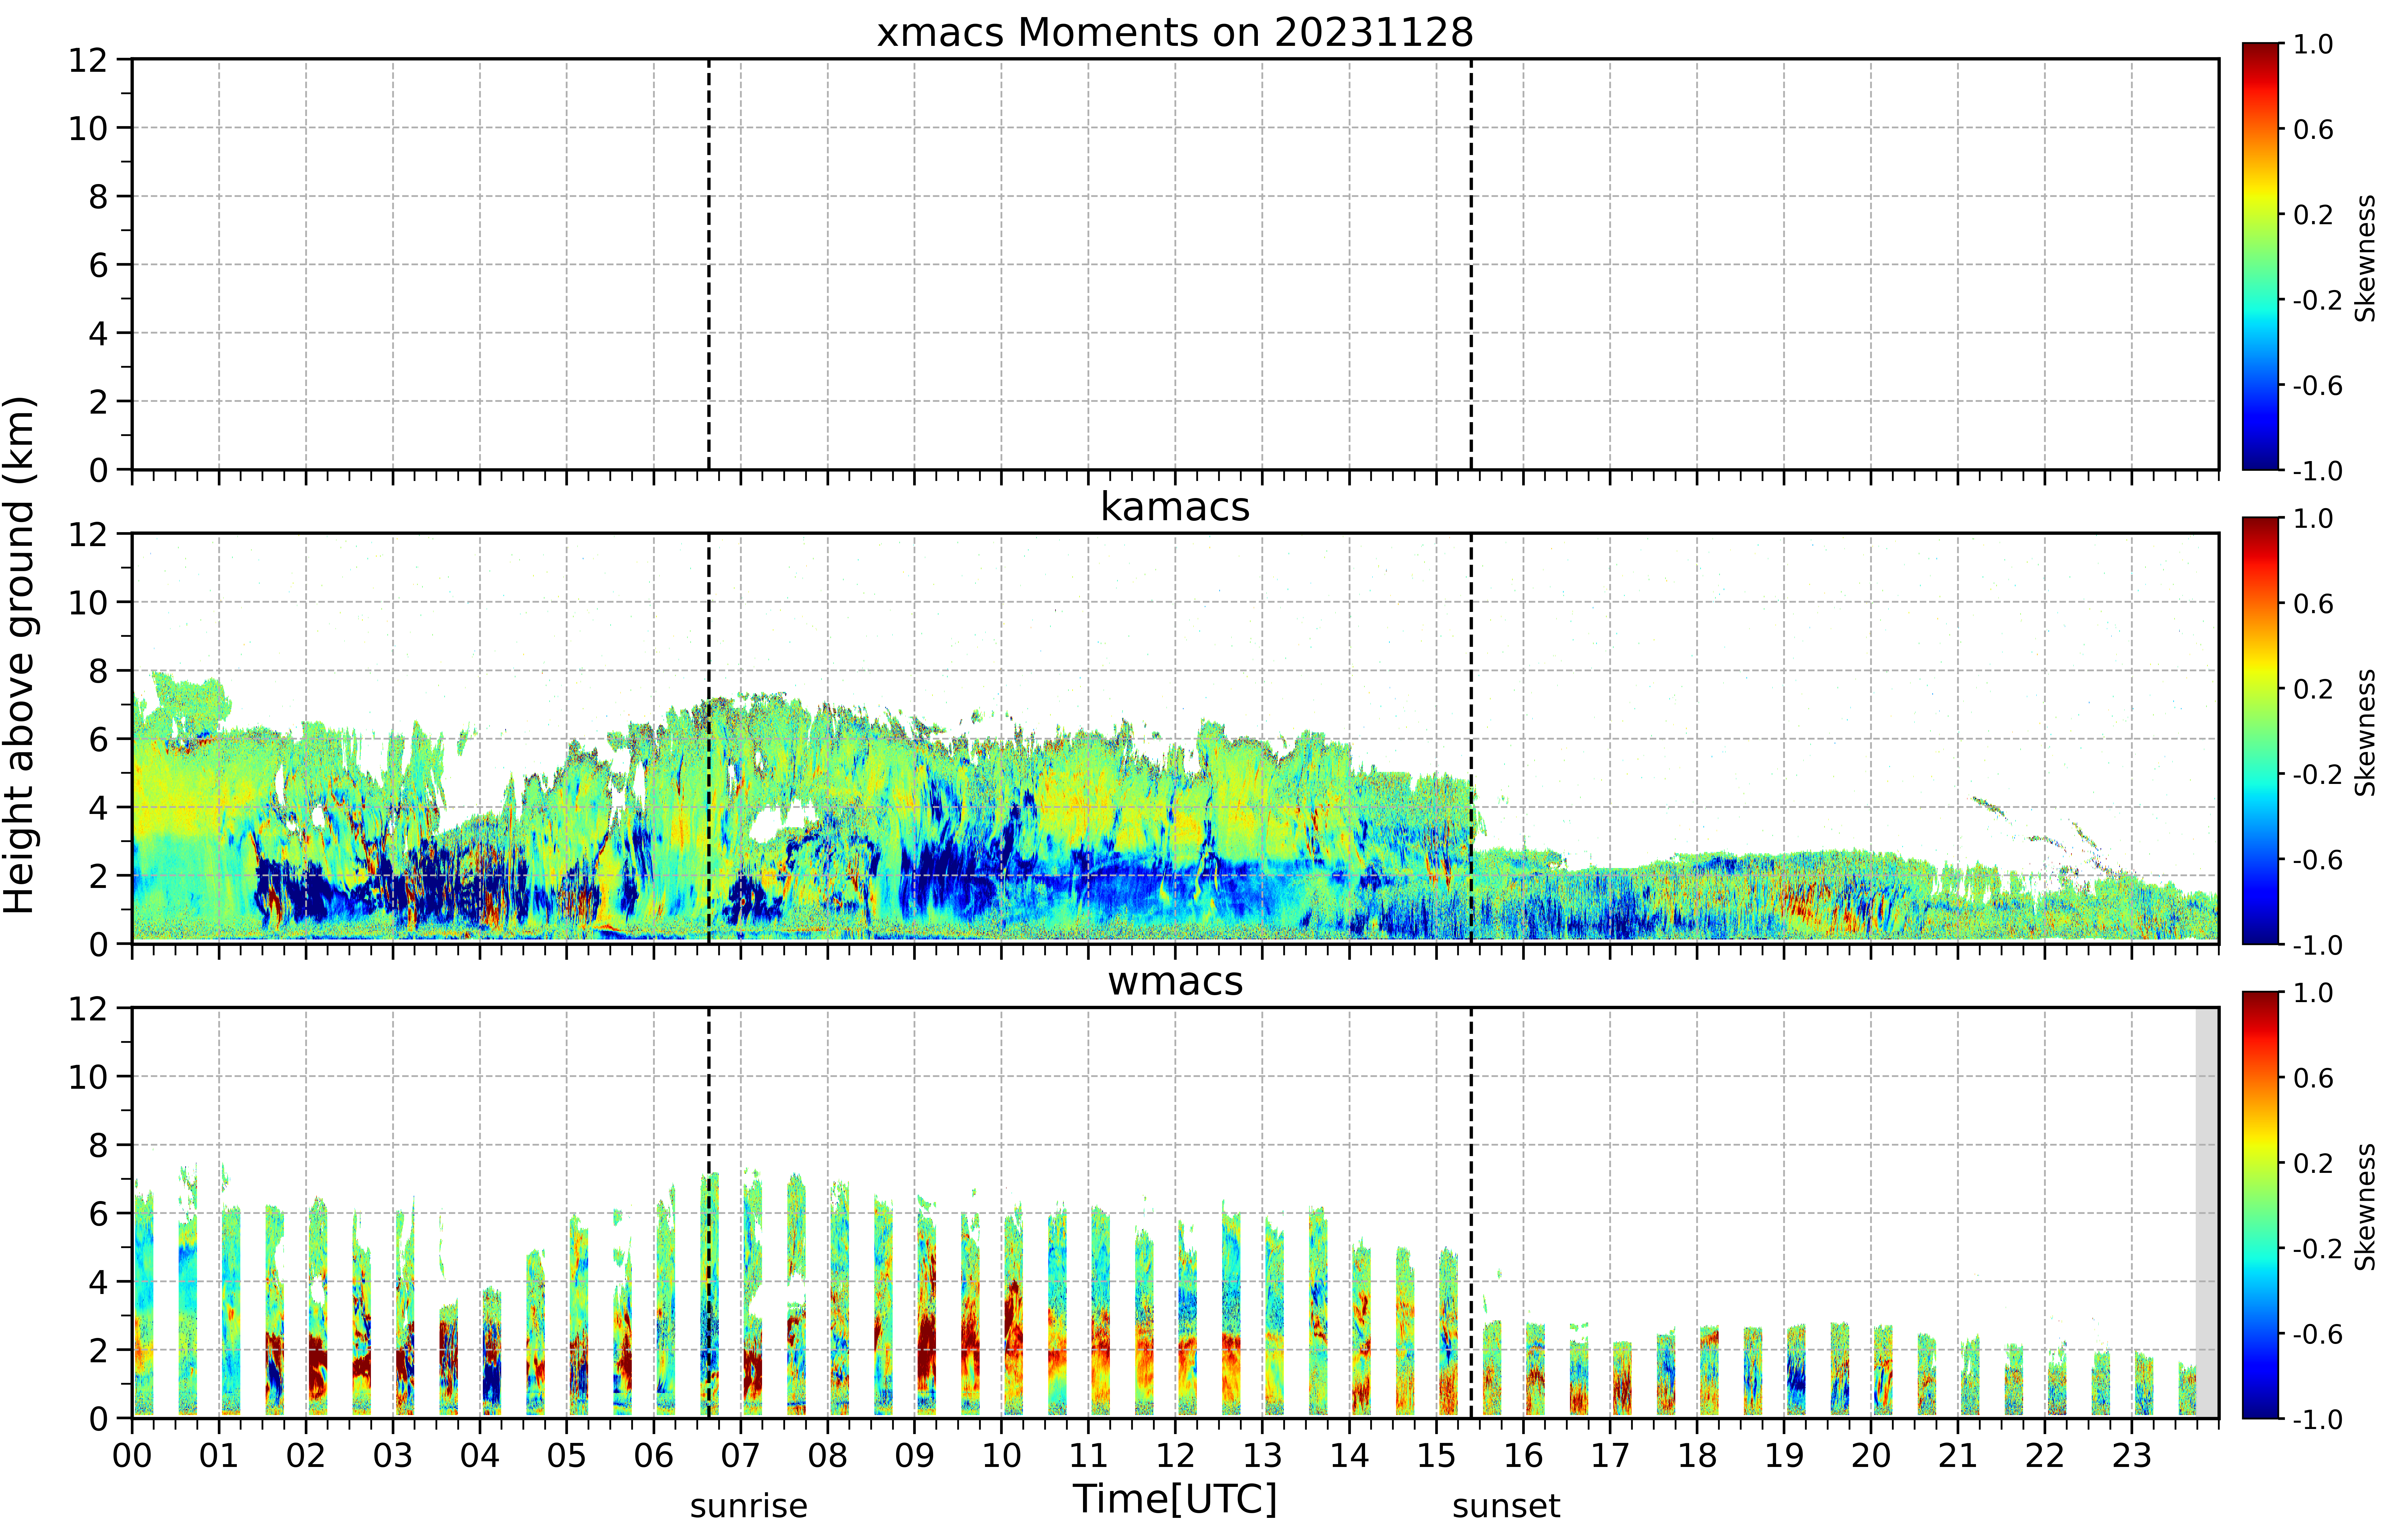Click the empty xmacs plot area
Viewport: 2394px width, 1540px height.
[x=1175, y=264]
